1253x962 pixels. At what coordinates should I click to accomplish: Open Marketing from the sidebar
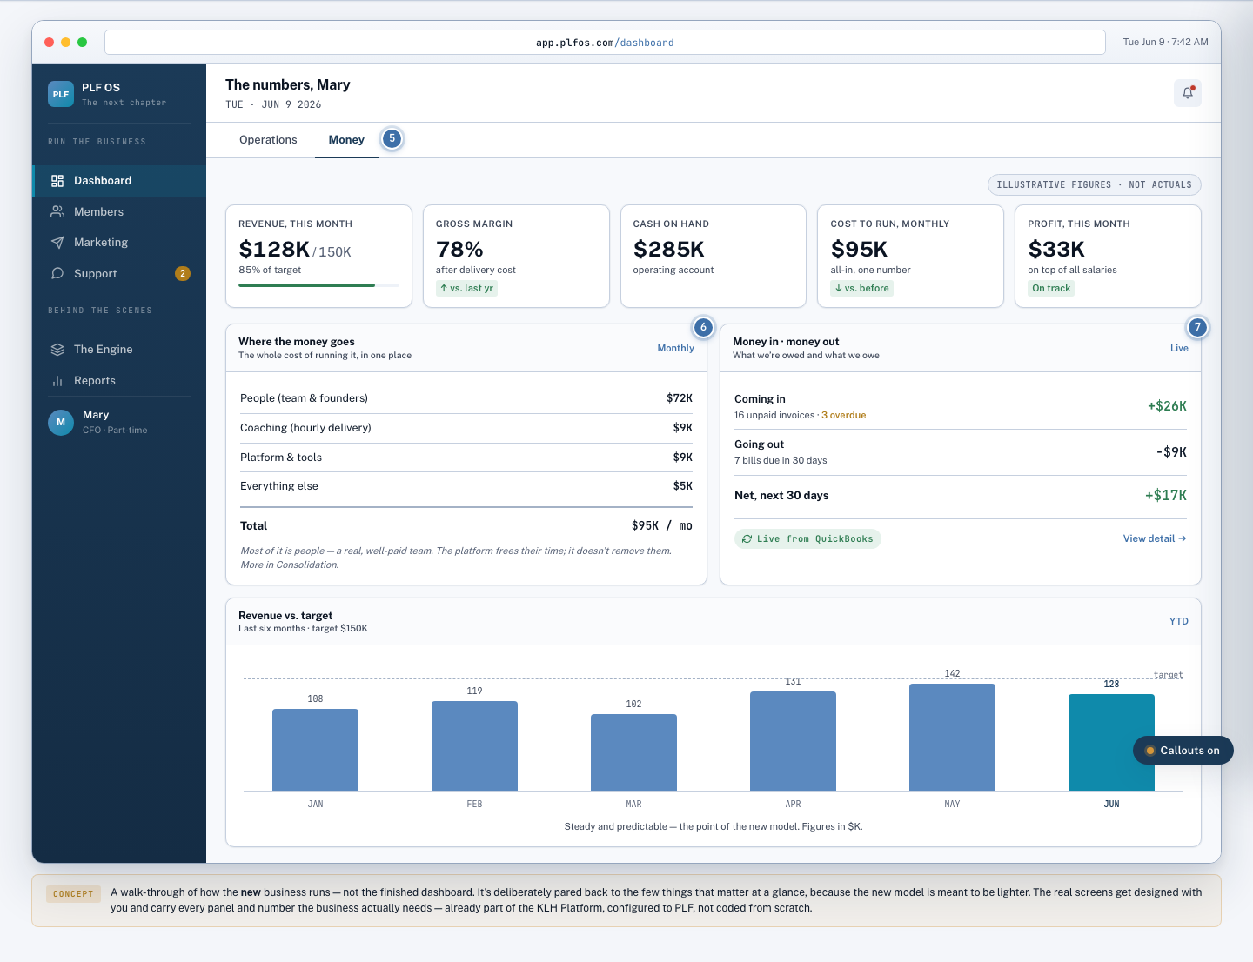(x=119, y=243)
